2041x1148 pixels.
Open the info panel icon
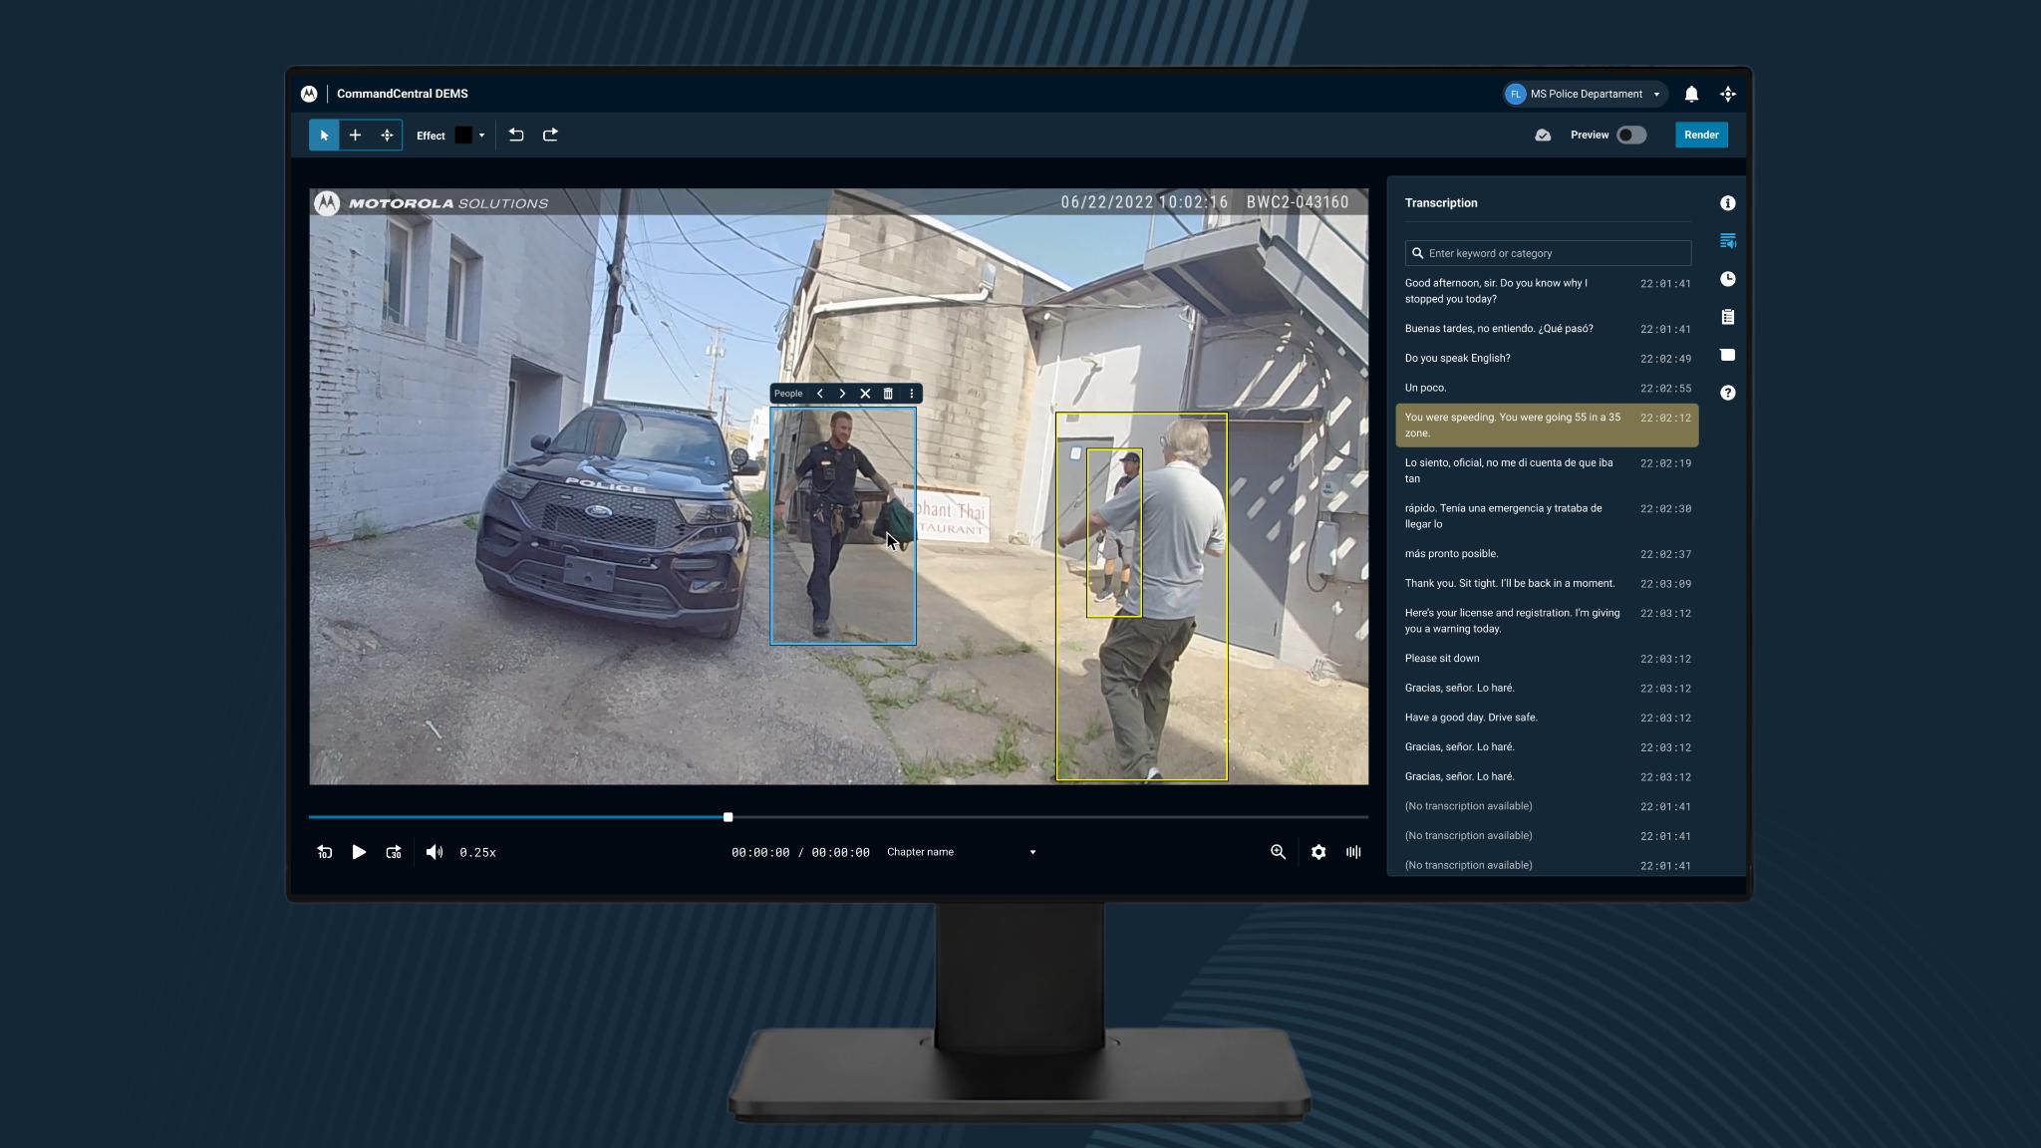1727,203
